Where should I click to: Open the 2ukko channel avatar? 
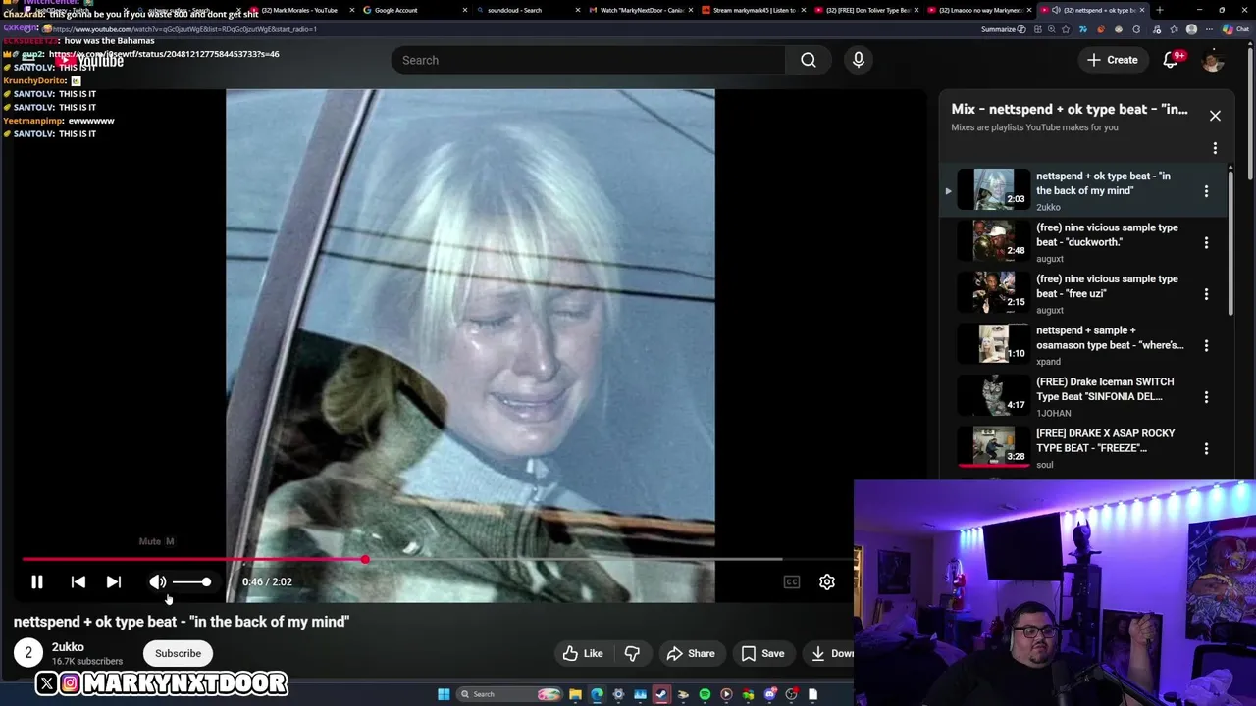[28, 652]
